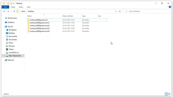173x97 pixels.
Task: Open Local Disk (C:) in the sidebar
Action: click(x=14, y=53)
